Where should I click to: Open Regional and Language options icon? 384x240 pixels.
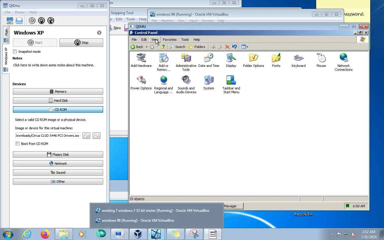click(x=163, y=84)
